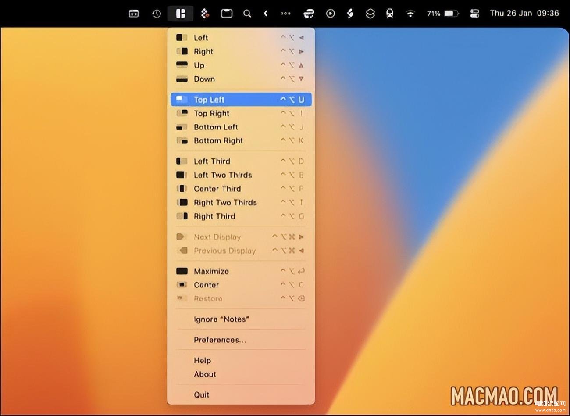570x416 pixels.
Task: Click the left chevron in menu bar
Action: coord(266,14)
